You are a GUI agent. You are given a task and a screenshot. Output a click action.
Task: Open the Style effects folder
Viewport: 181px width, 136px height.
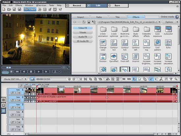point(136,31)
